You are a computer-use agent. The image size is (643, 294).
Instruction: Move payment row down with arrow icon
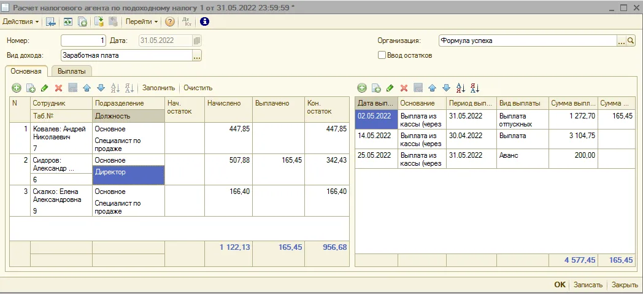(x=446, y=88)
